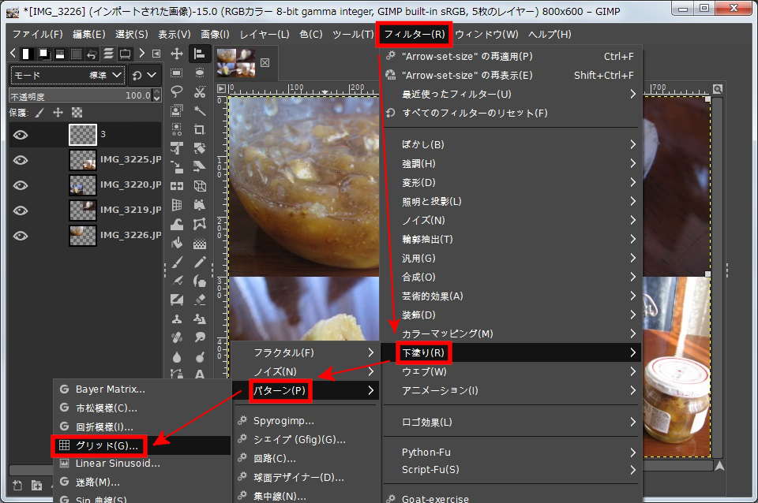Select the Text tool
The width and height of the screenshot is (758, 503).
199,374
